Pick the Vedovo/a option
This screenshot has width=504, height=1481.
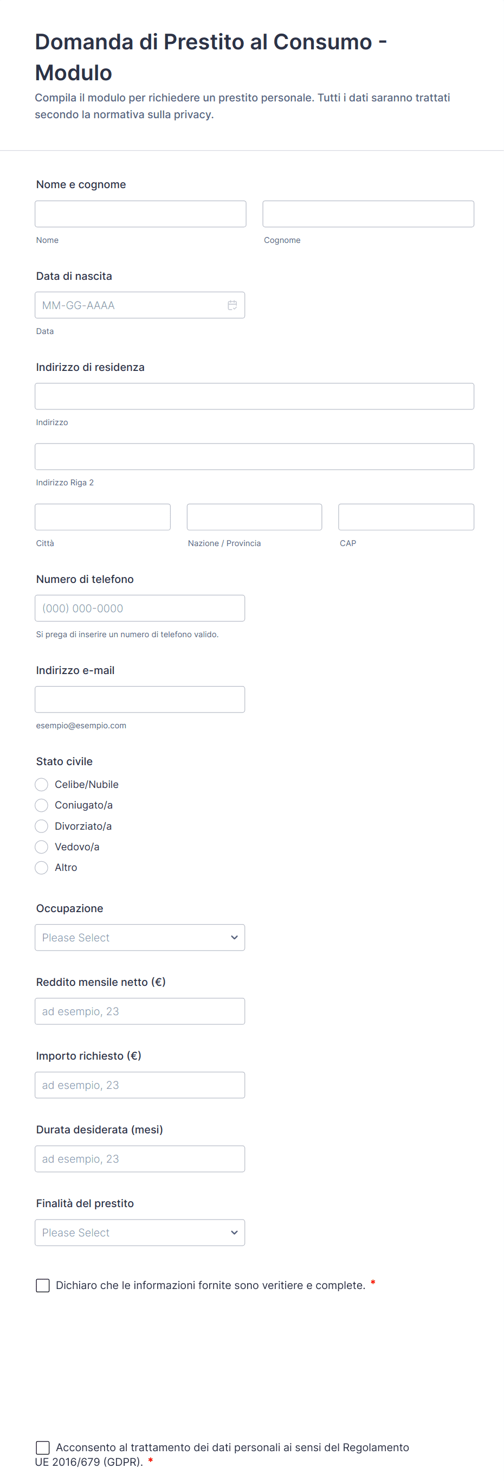41,847
